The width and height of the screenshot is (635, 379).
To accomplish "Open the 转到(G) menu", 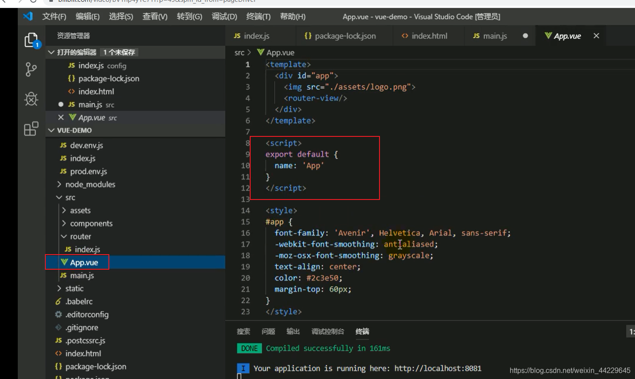I will pyautogui.click(x=189, y=16).
